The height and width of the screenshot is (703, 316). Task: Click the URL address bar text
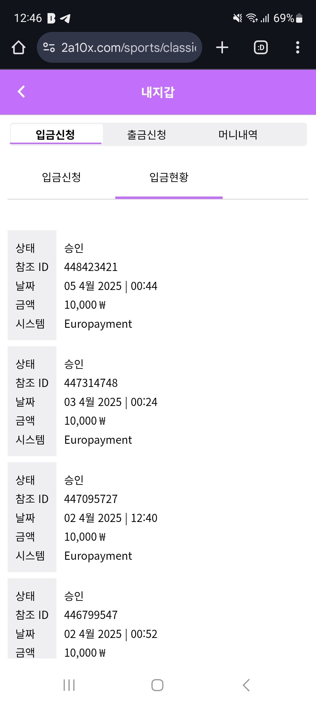tap(129, 47)
